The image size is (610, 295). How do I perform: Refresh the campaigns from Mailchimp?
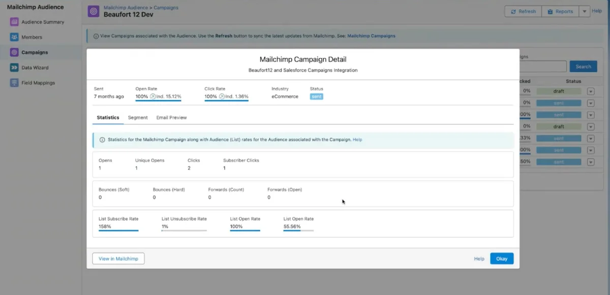(x=523, y=11)
